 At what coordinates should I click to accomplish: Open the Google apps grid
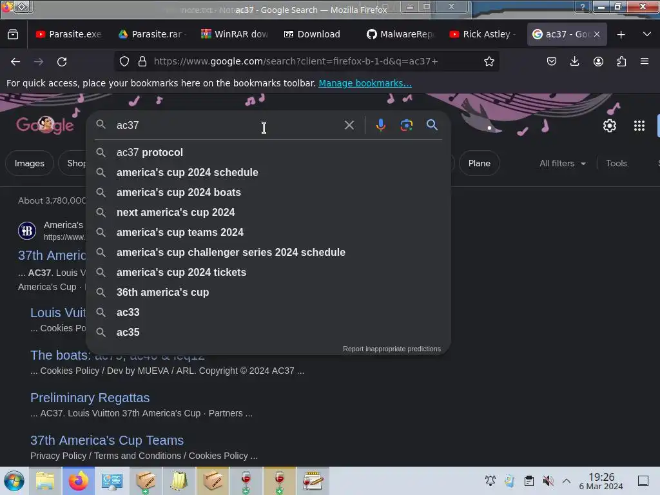[639, 126]
